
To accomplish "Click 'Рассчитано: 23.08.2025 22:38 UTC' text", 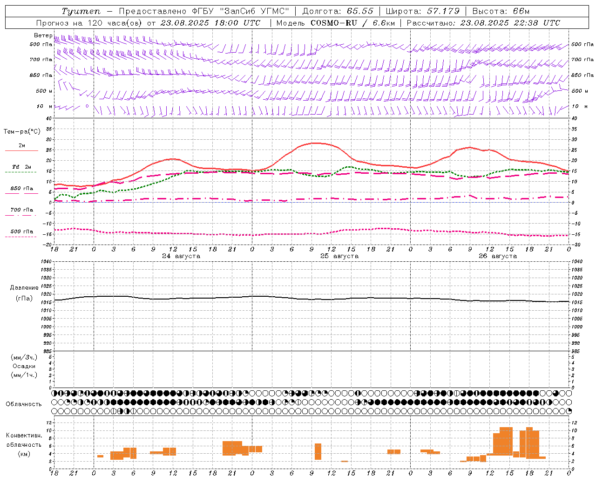I will coord(483,23).
